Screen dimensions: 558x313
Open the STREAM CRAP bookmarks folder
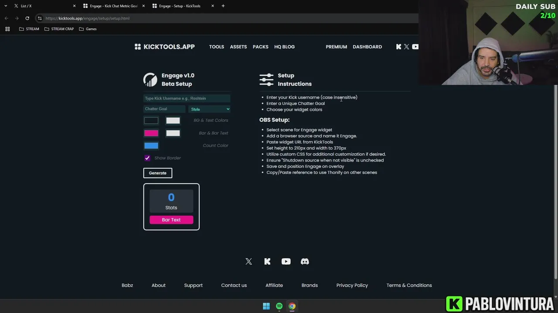coord(59,29)
